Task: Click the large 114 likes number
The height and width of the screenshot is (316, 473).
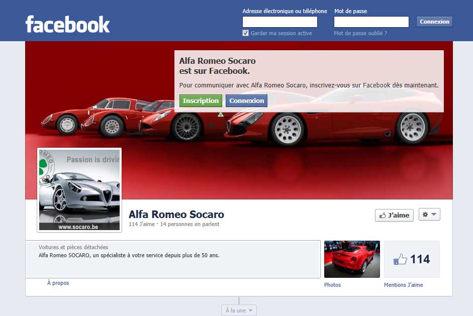Action: click(420, 259)
